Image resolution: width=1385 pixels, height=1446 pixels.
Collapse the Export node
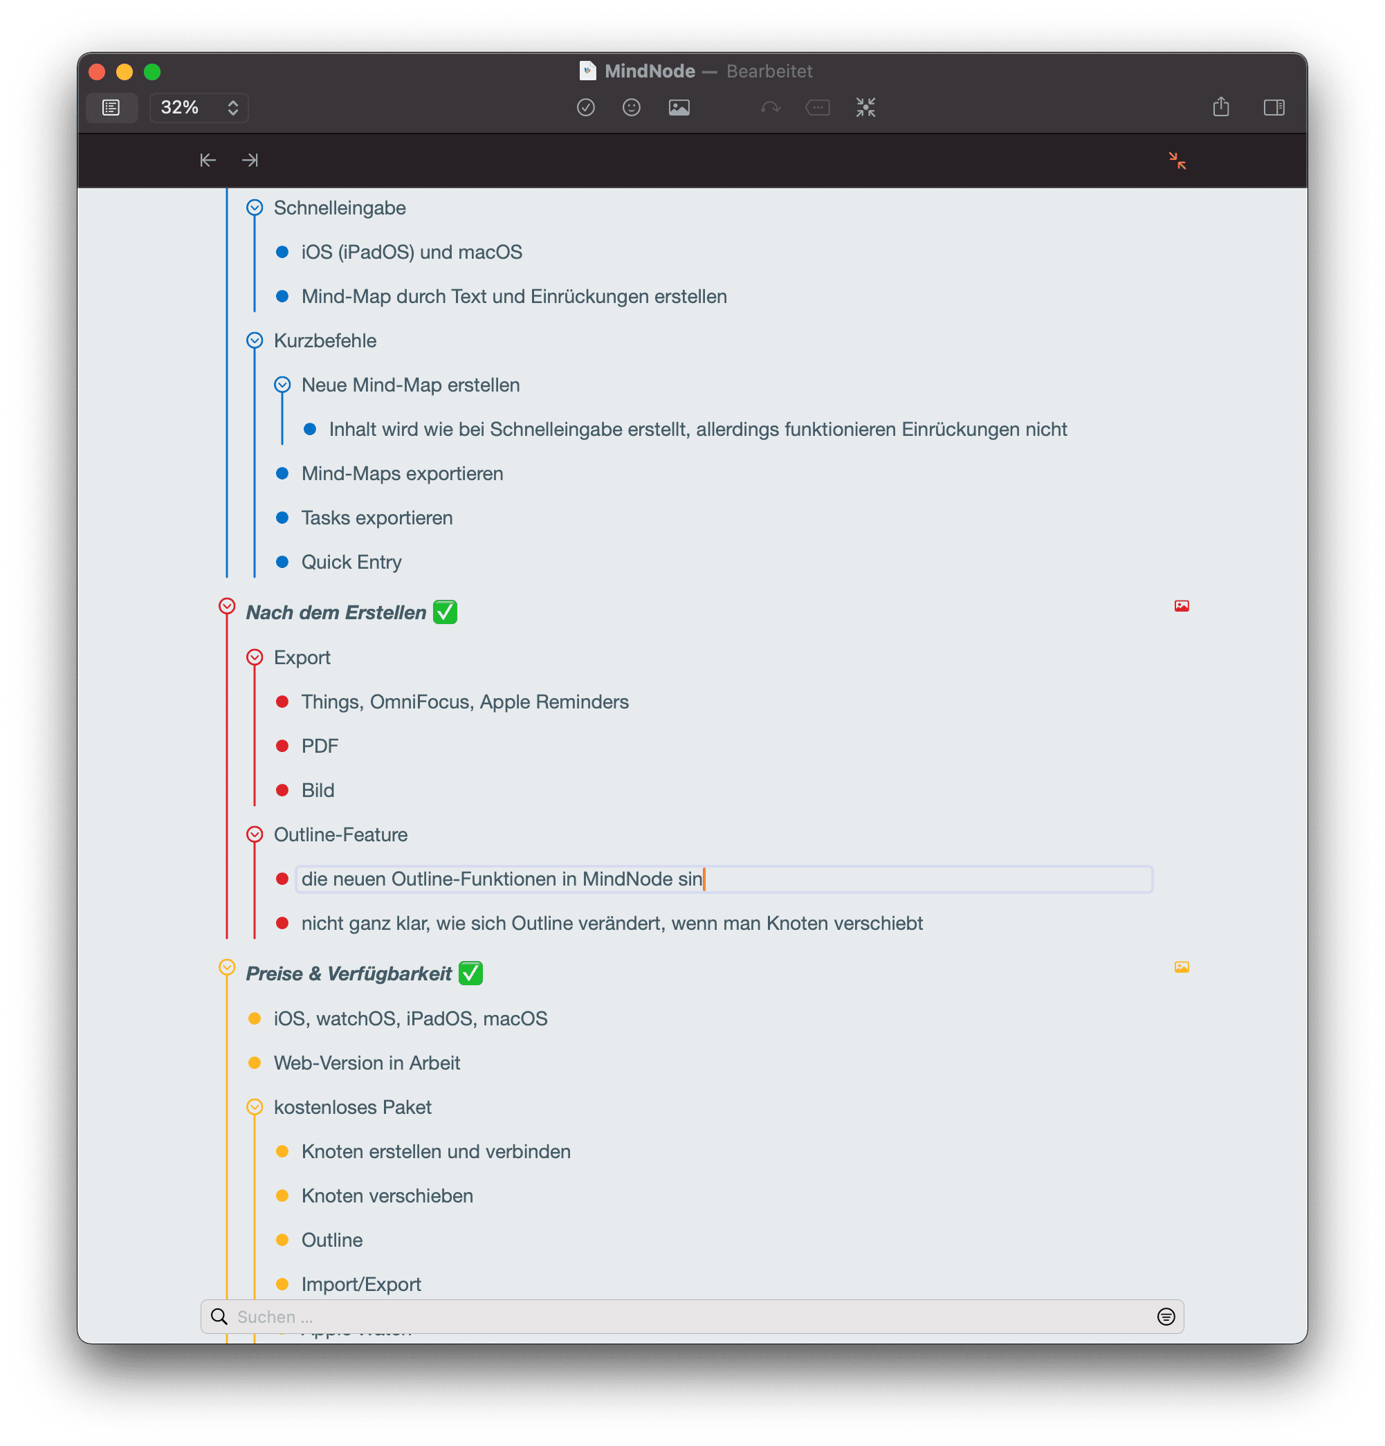255,657
